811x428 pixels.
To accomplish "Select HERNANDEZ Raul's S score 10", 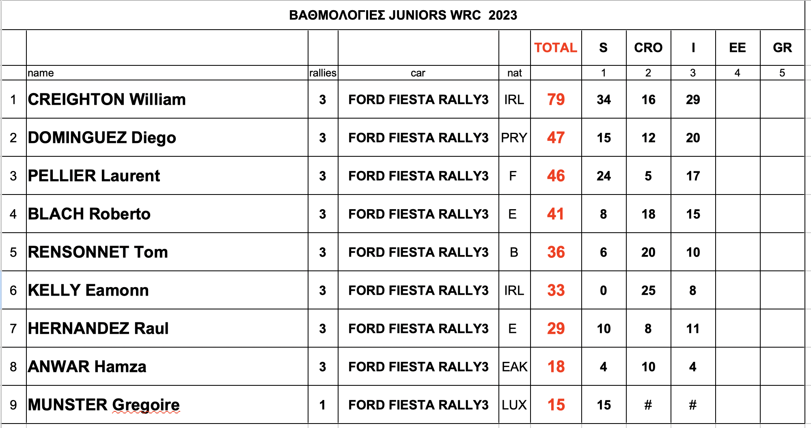I will pyautogui.click(x=604, y=329).
